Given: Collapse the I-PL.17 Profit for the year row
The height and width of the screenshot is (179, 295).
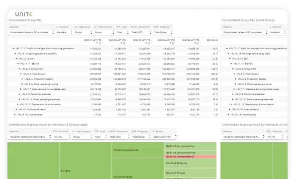Looking at the screenshot, I should click(x=13, y=48).
